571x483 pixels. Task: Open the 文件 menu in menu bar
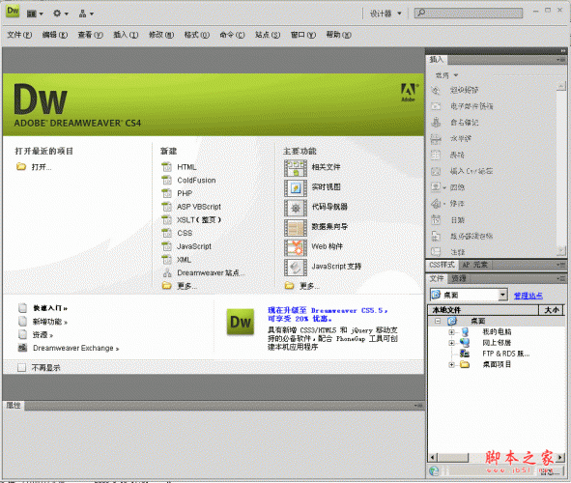pos(19,35)
